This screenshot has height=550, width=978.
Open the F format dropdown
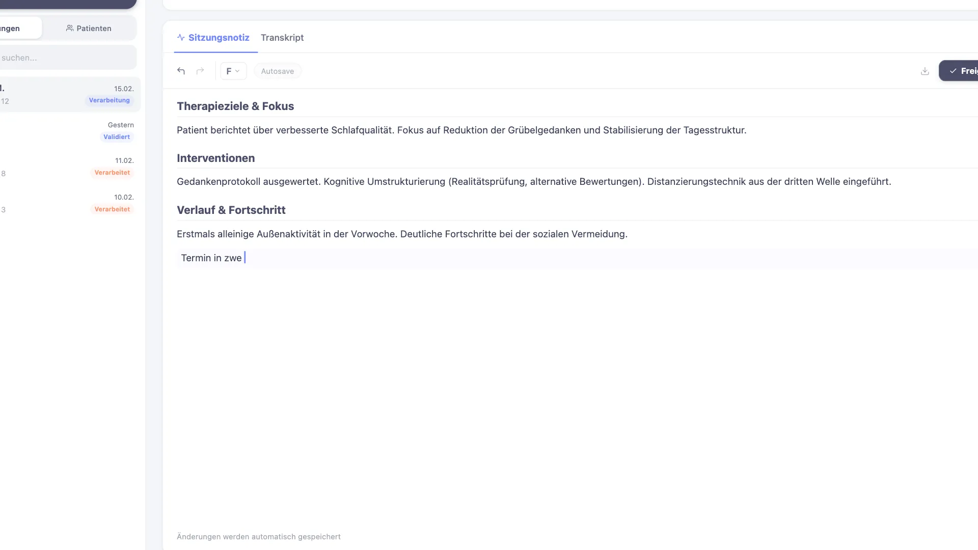[x=233, y=71]
